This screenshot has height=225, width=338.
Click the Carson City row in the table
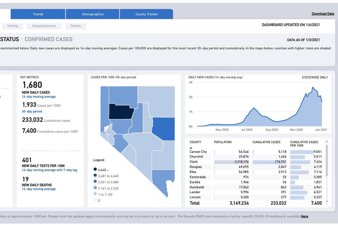tap(198, 152)
